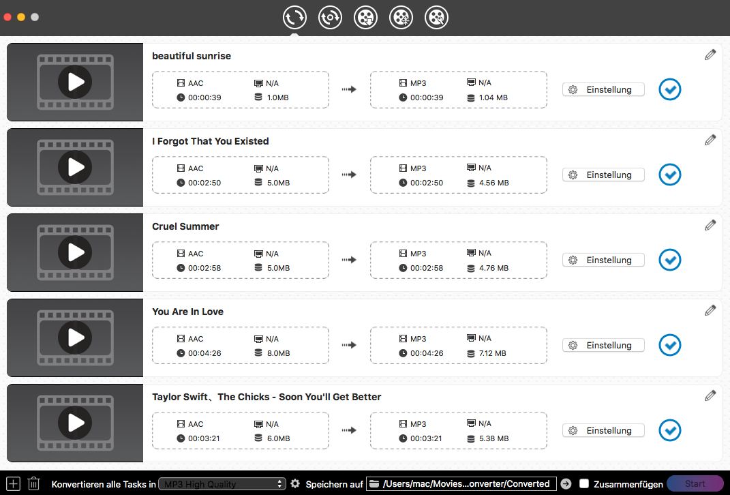Click the Konvertieren alle Tasks in label

pyautogui.click(x=104, y=484)
